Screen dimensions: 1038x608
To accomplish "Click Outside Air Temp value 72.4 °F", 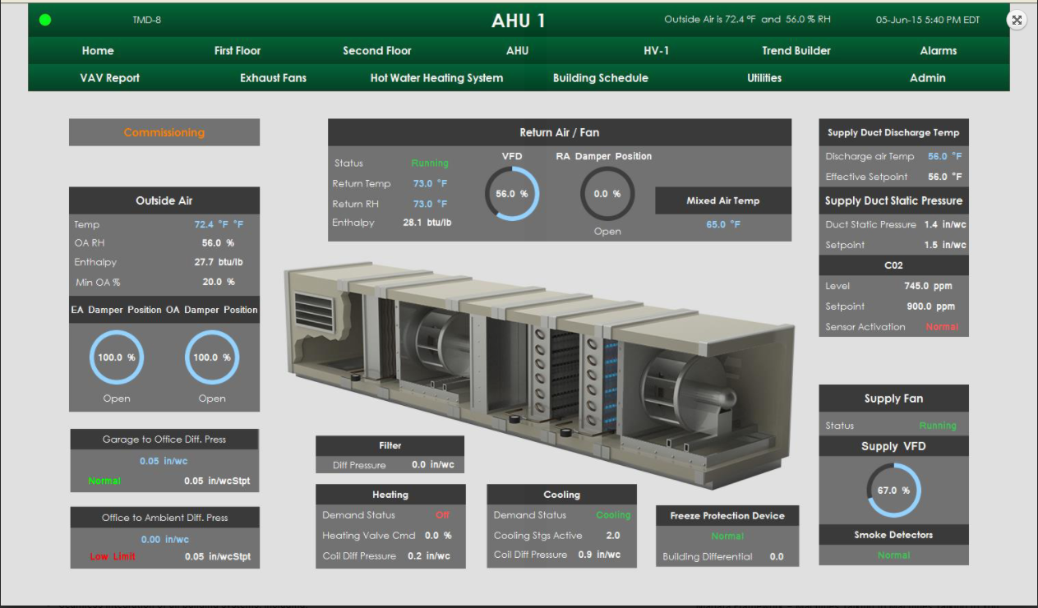I will coord(219,224).
